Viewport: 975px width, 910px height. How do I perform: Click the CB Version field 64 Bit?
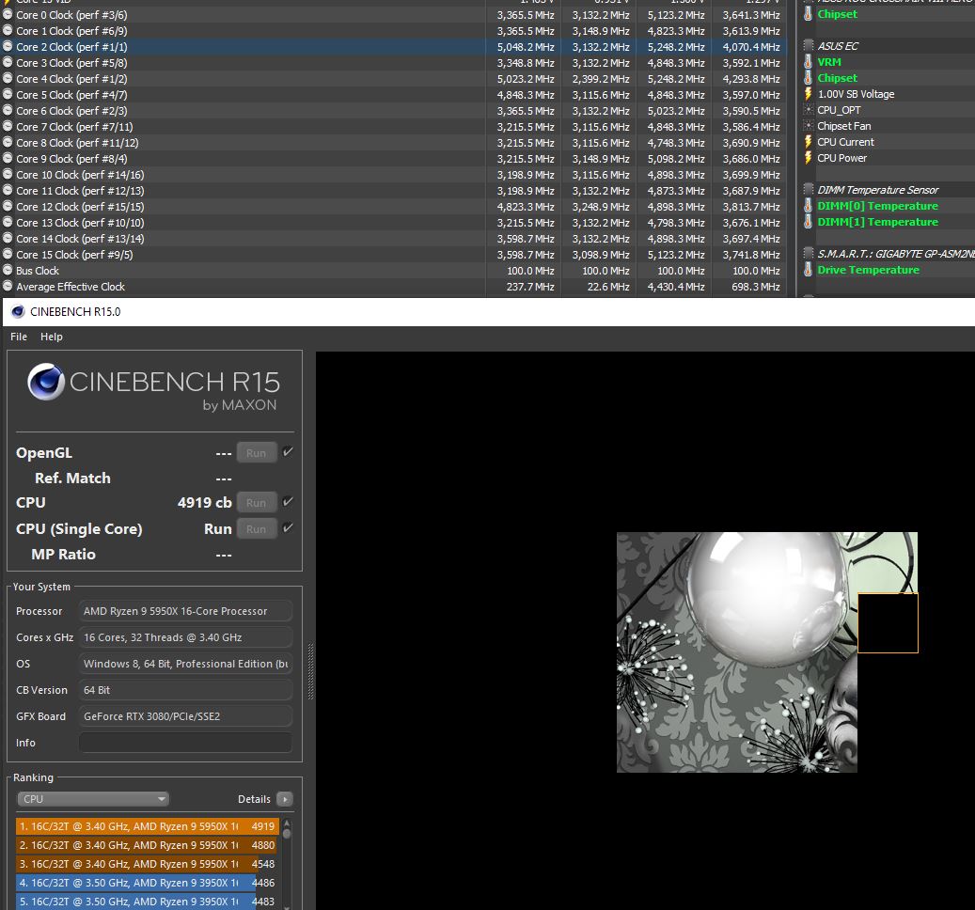[185, 690]
